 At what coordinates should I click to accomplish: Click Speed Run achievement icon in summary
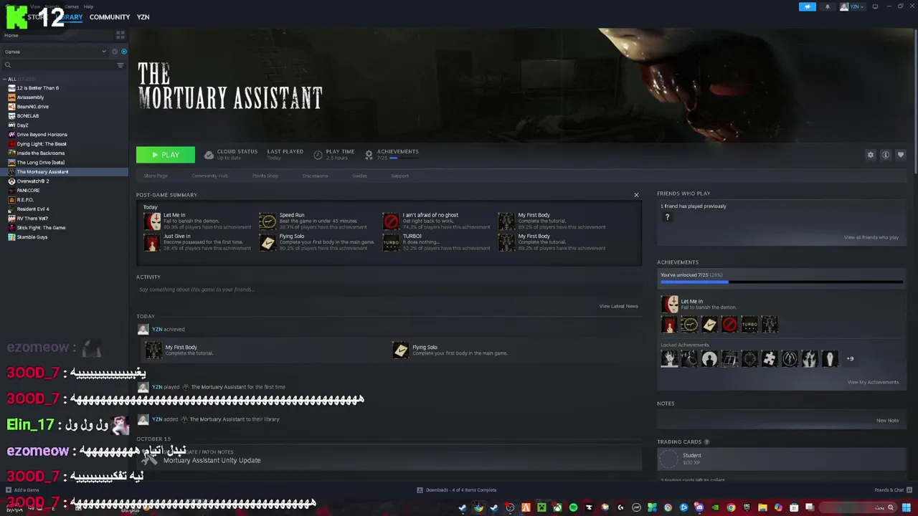(x=268, y=221)
